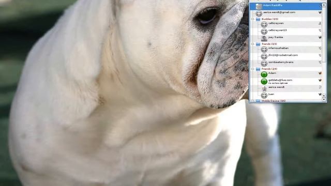The image size is (331, 186).
Task: Click service icon on gotbletu@live.com row
Action: click(x=320, y=80)
